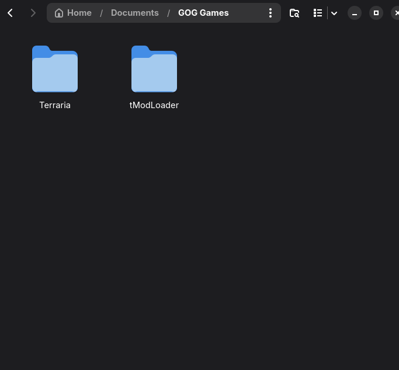Click the Terraria folder name label
Image resolution: width=399 pixels, height=370 pixels.
55,105
